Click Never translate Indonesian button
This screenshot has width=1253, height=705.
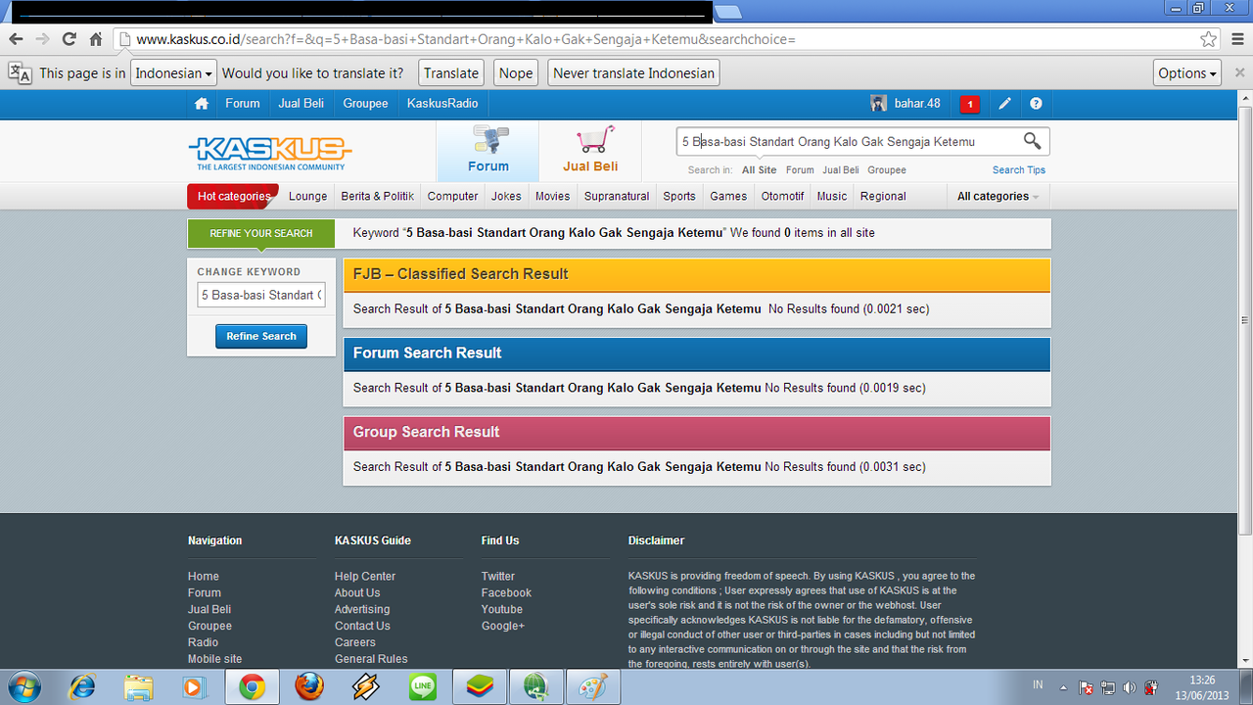633,72
